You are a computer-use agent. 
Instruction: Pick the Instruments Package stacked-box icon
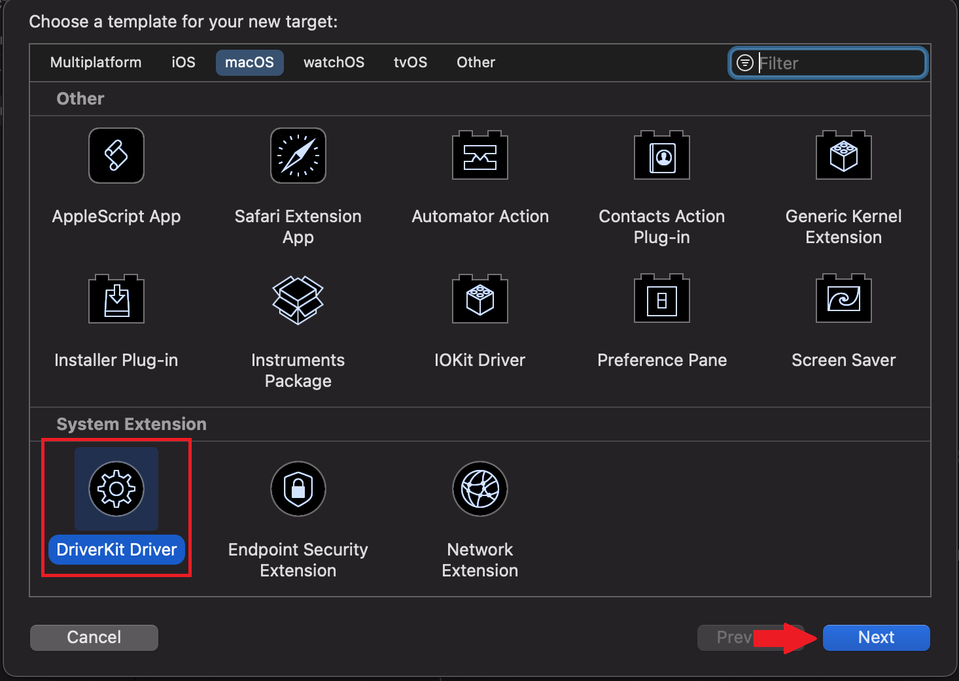(298, 300)
